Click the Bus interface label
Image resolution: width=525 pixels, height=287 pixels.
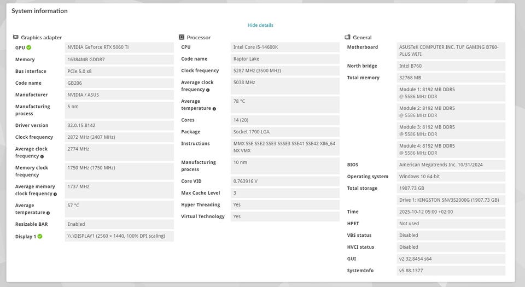pyautogui.click(x=31, y=71)
